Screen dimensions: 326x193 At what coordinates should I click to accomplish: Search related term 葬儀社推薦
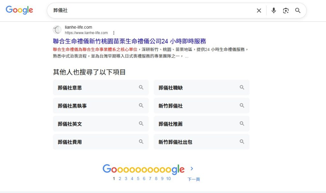click(x=202, y=124)
